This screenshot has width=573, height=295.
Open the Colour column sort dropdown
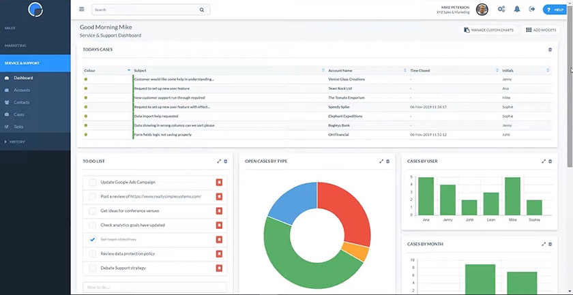click(129, 70)
